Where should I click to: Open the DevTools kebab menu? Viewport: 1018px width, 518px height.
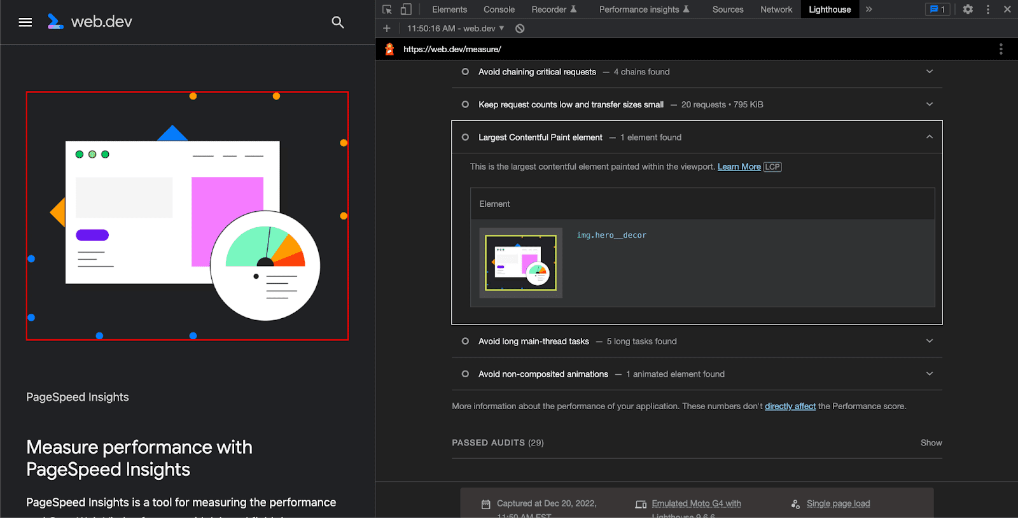click(x=987, y=10)
